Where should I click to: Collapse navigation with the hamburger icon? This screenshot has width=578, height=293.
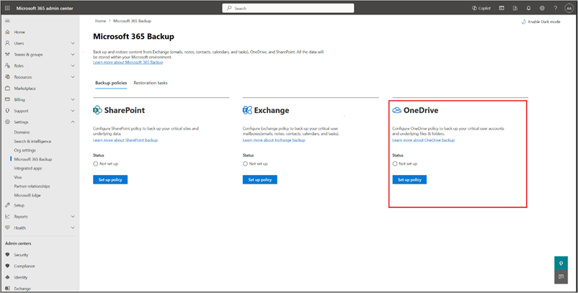(7, 21)
